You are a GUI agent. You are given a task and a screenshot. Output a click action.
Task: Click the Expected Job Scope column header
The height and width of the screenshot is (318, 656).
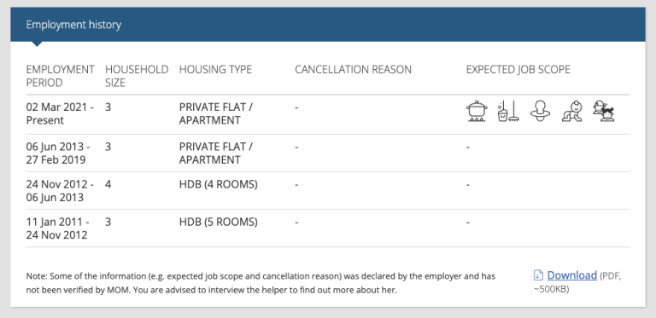click(518, 69)
